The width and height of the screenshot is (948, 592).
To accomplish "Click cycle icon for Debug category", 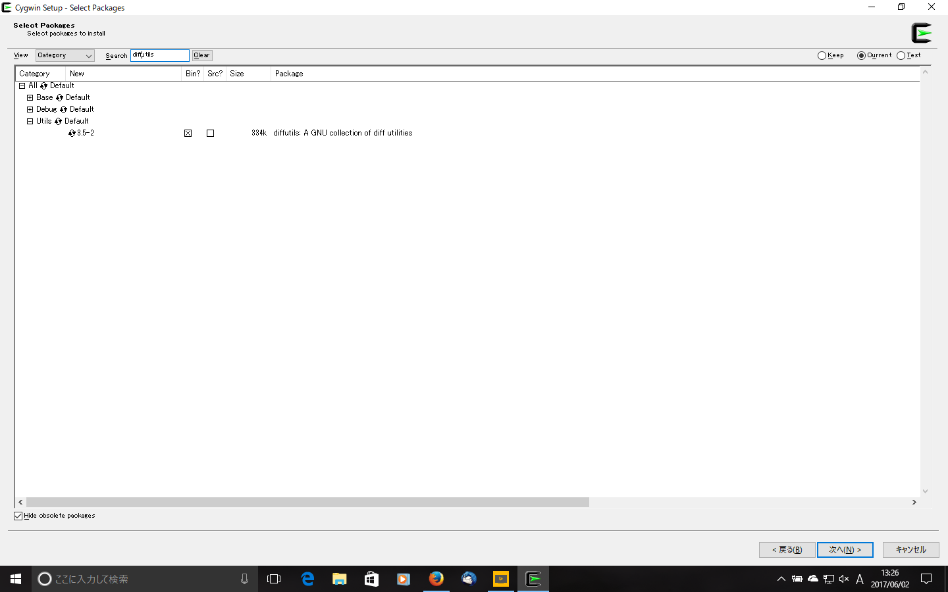I will coord(63,109).
